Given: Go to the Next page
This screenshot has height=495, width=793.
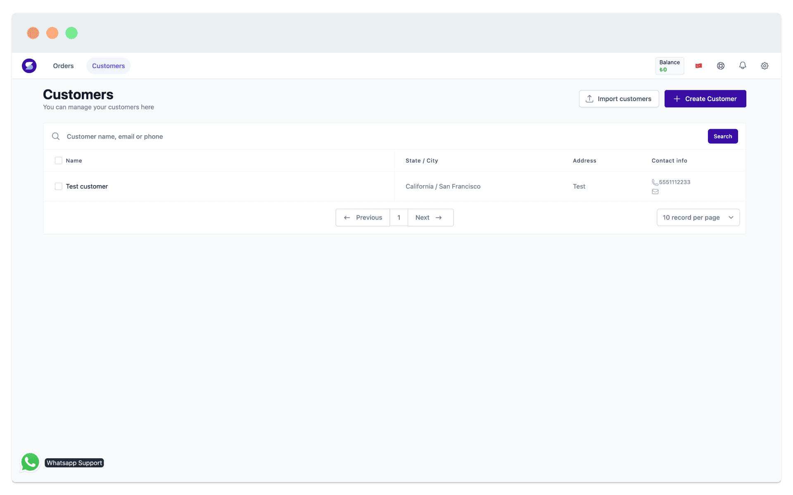Looking at the screenshot, I should [430, 217].
